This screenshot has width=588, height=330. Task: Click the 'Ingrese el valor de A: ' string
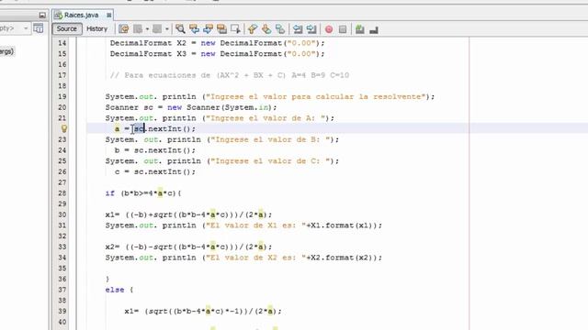click(x=267, y=118)
